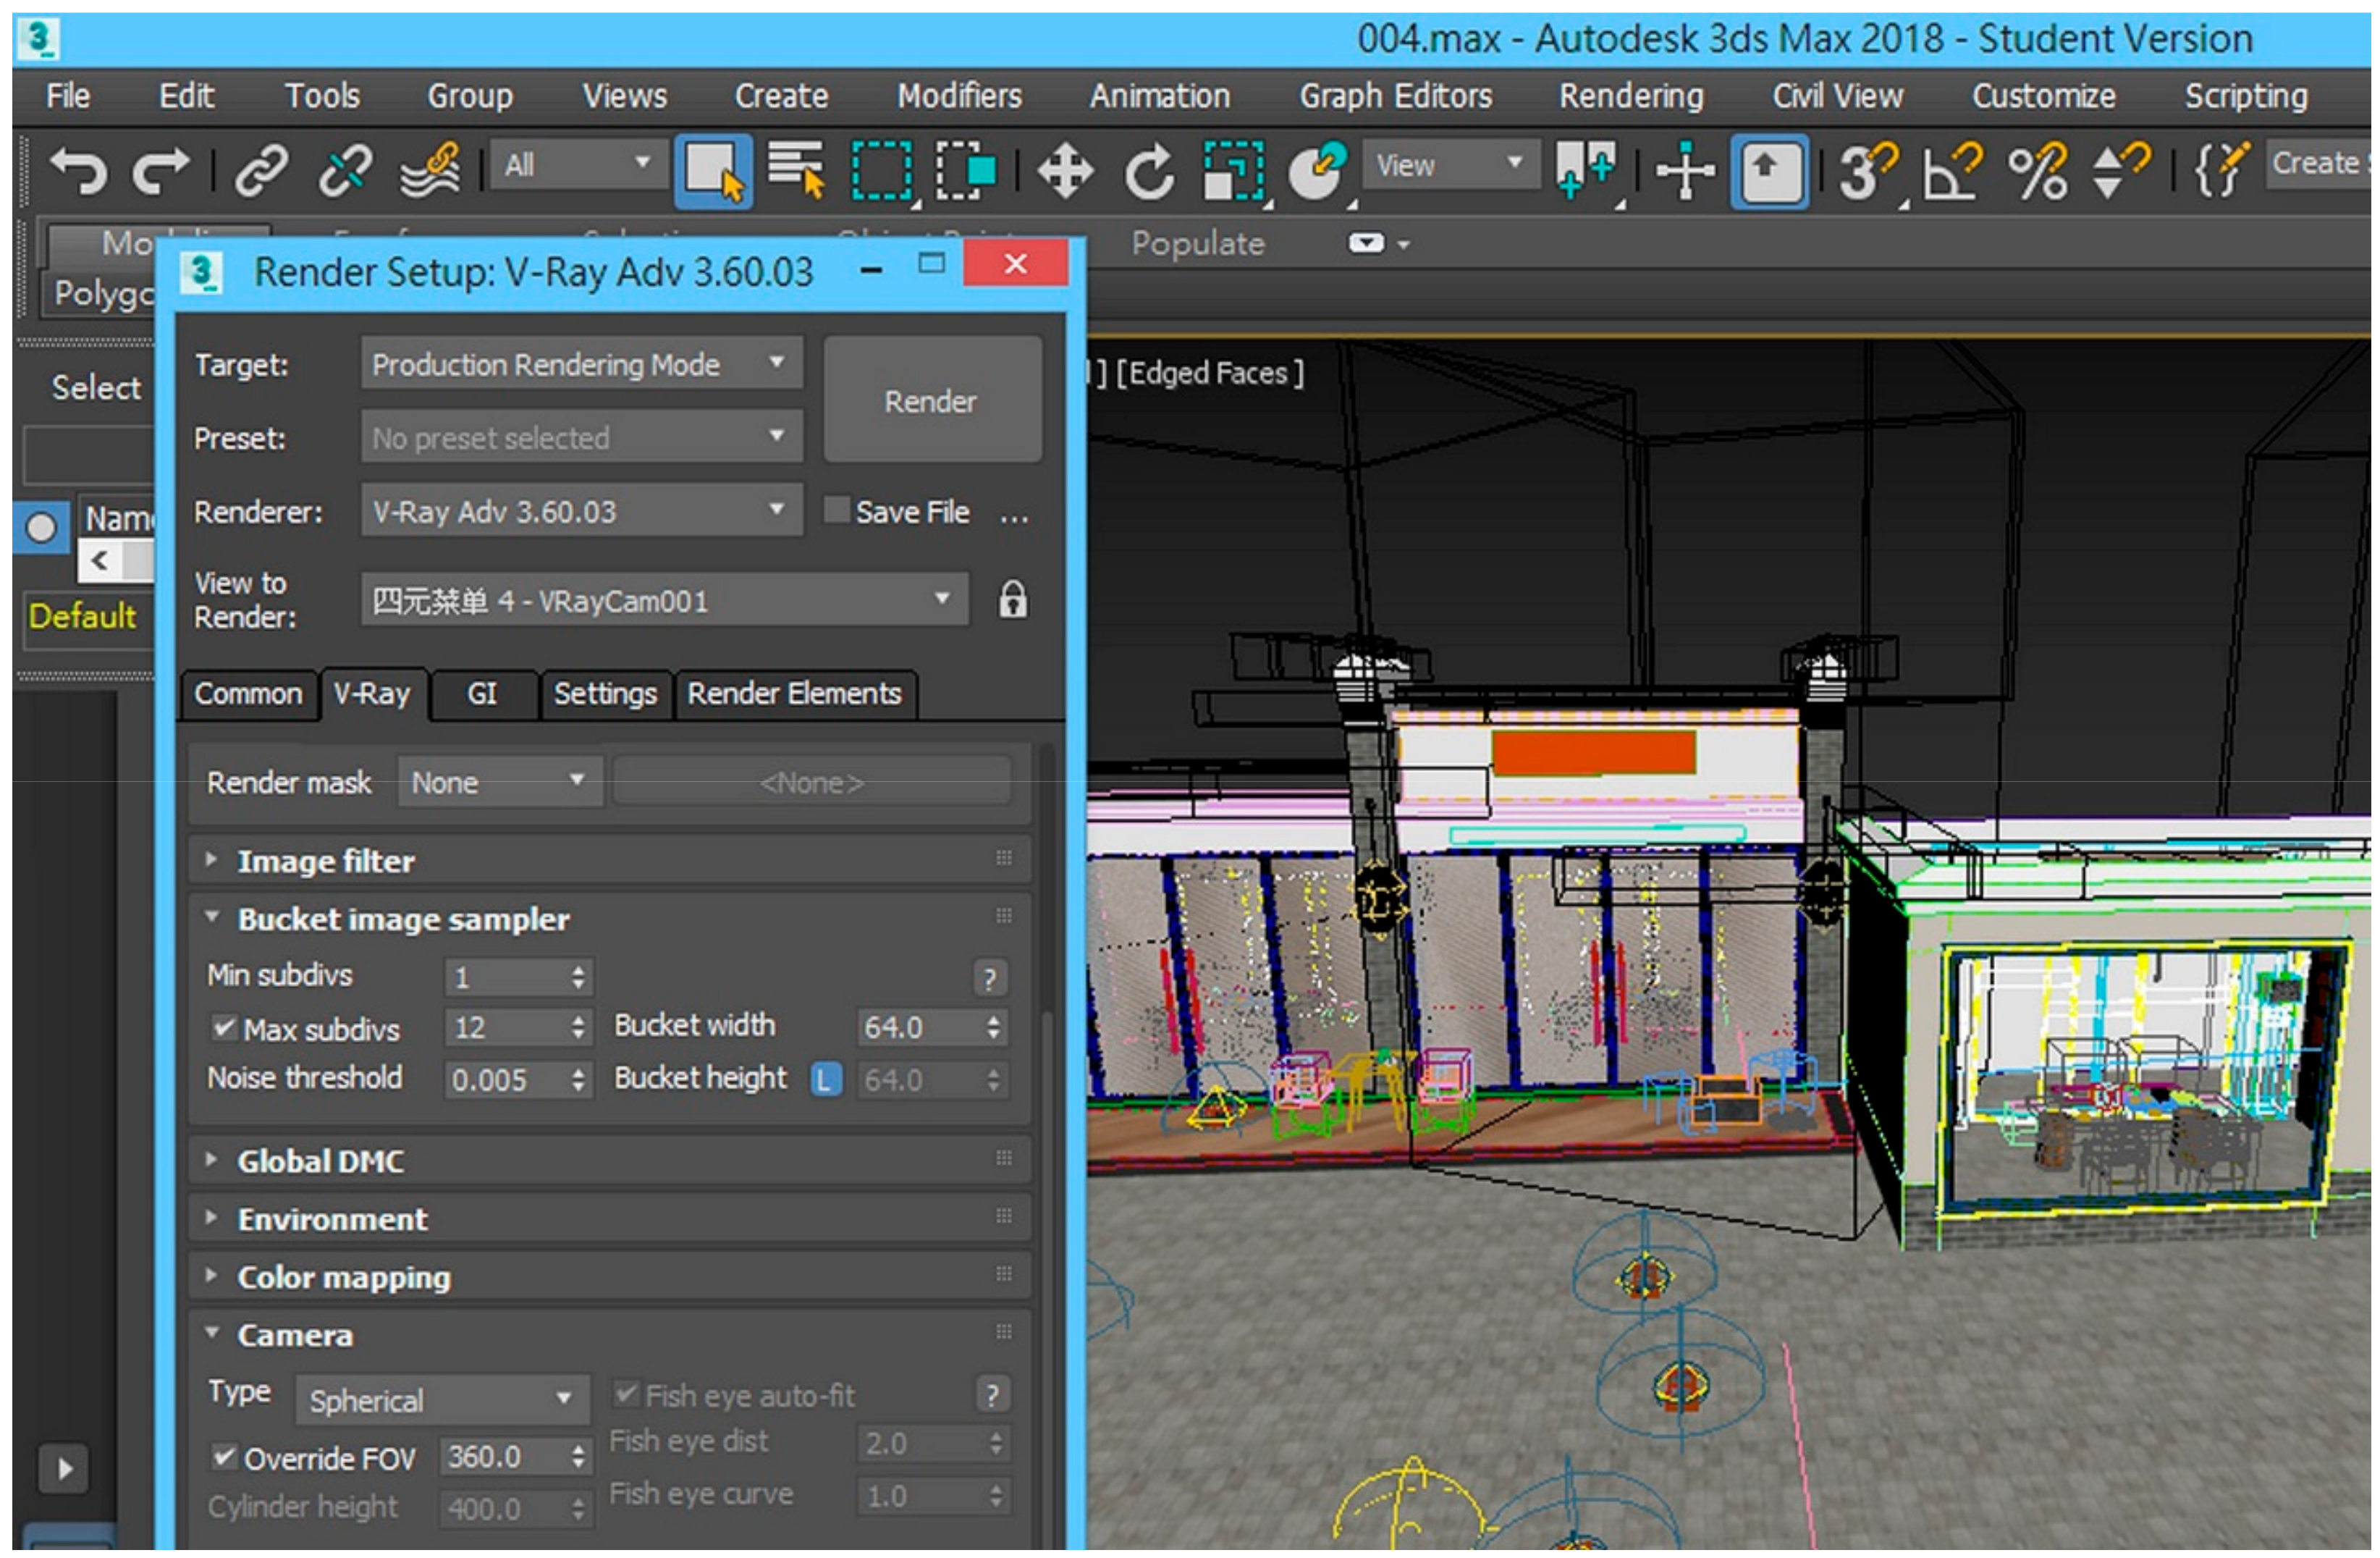Toggle the L lock for bucket height
This screenshot has width=2380, height=1558.
coord(825,1079)
